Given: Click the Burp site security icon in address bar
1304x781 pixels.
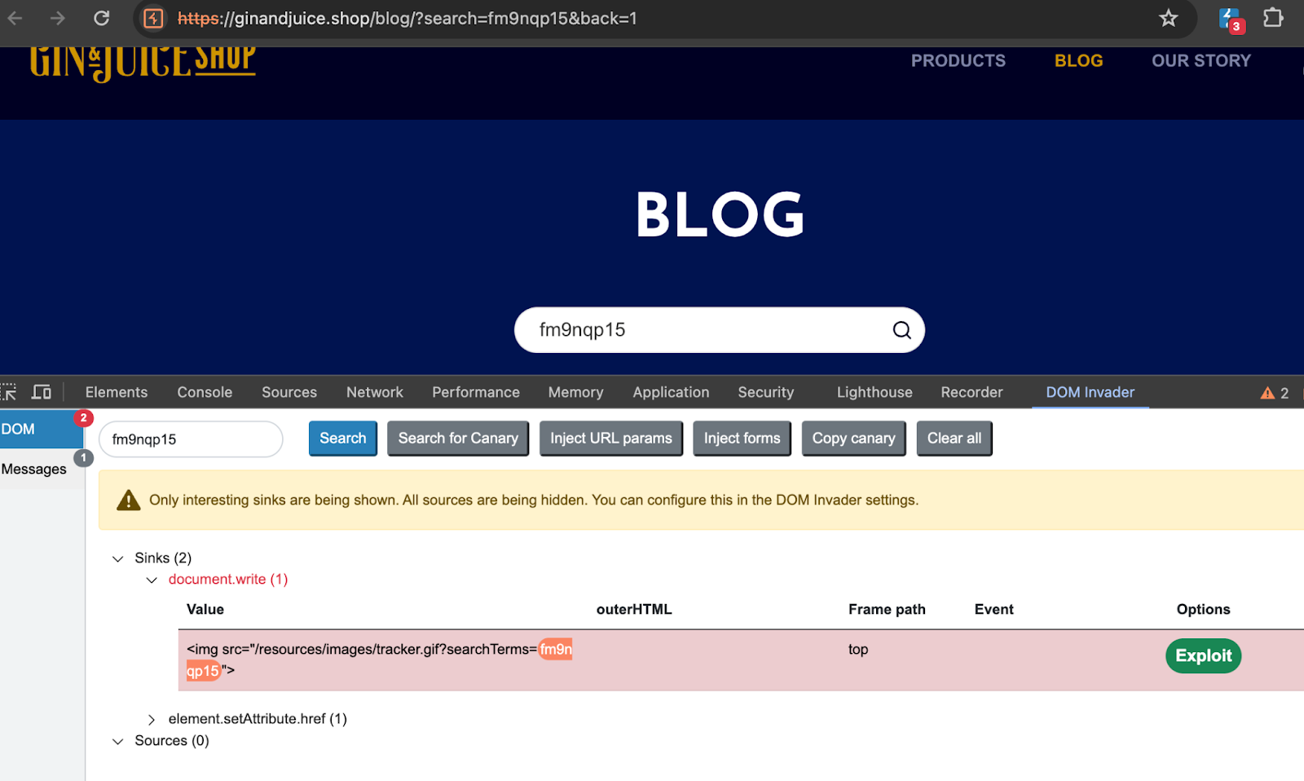Looking at the screenshot, I should point(153,18).
